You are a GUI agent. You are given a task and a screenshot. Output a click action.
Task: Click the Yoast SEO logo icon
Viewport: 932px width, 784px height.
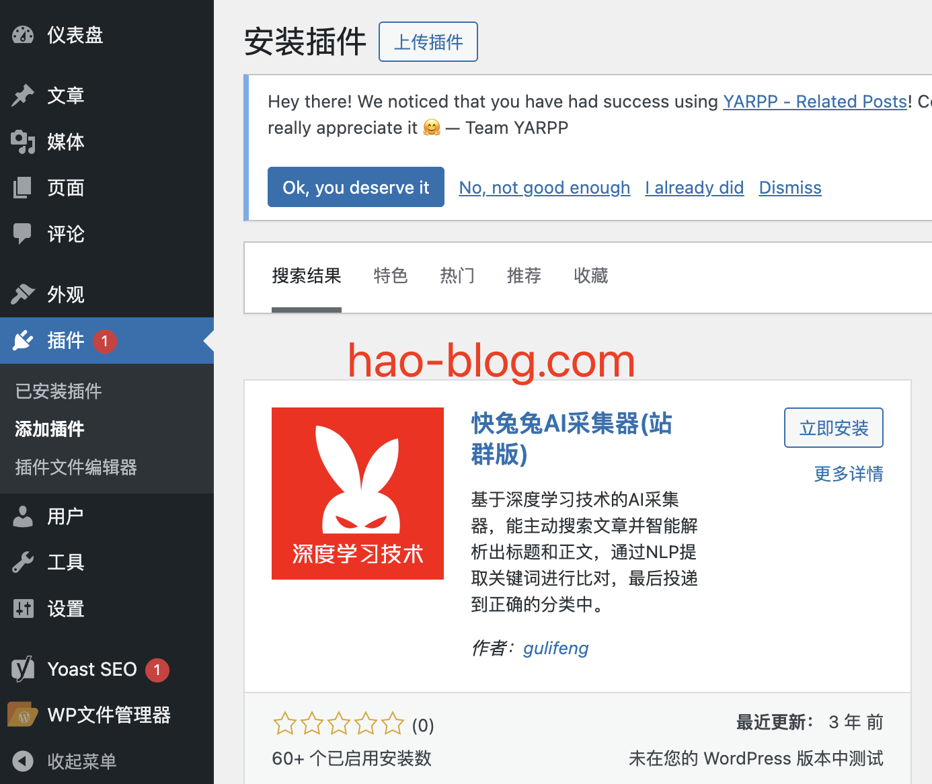[x=23, y=669]
